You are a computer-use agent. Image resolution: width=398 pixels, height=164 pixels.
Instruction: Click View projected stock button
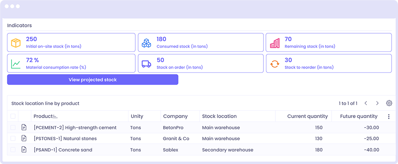click(93, 80)
